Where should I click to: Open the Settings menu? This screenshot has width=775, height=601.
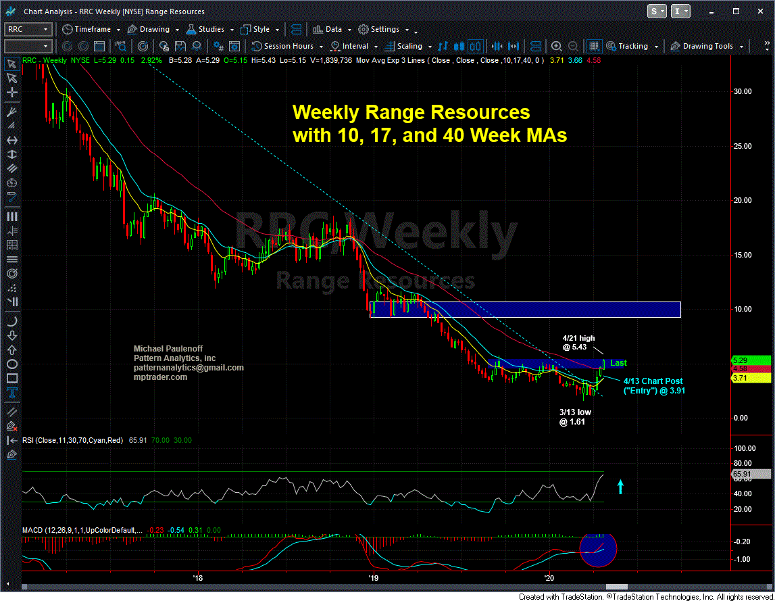[379, 30]
